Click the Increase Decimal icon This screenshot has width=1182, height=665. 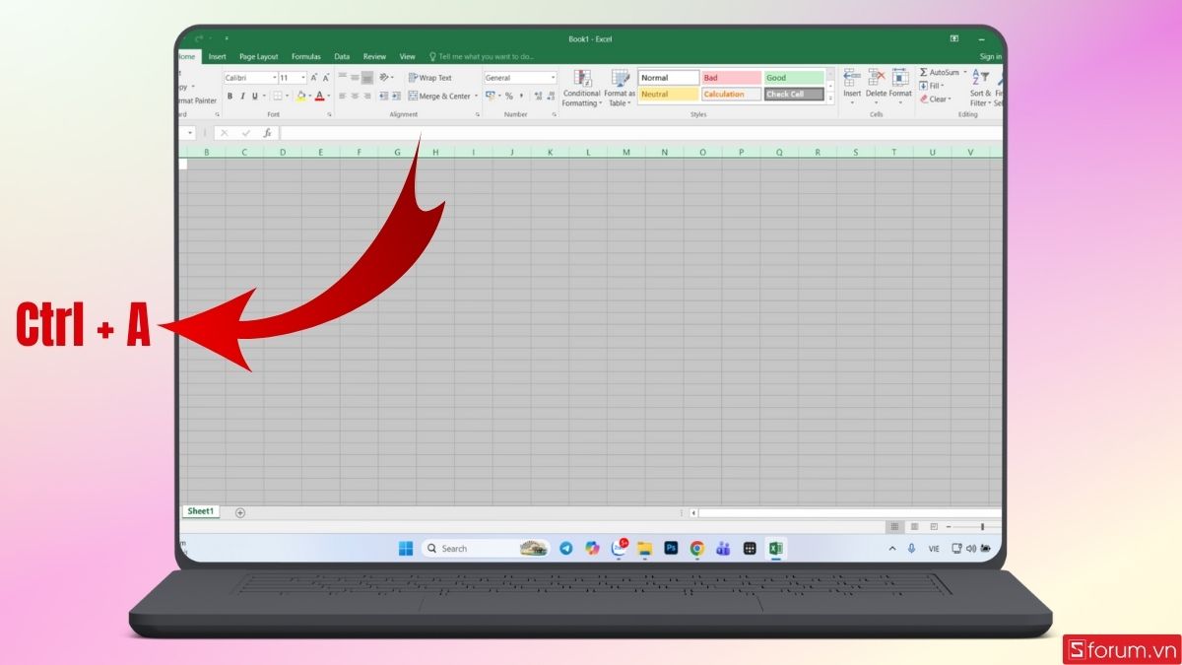[537, 95]
